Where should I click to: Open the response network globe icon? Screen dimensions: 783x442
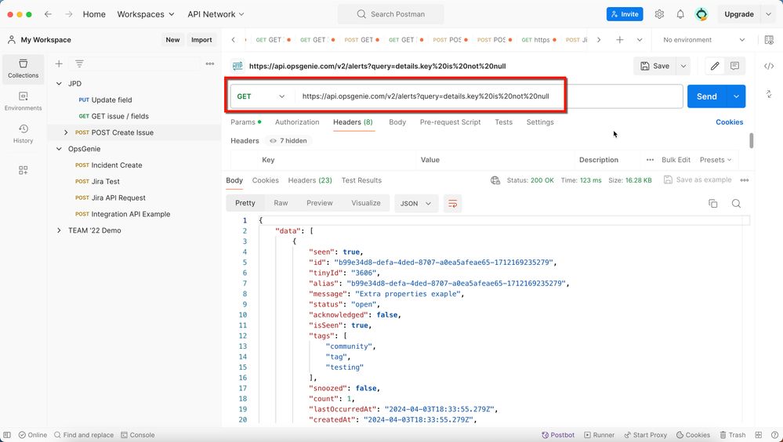[495, 180]
